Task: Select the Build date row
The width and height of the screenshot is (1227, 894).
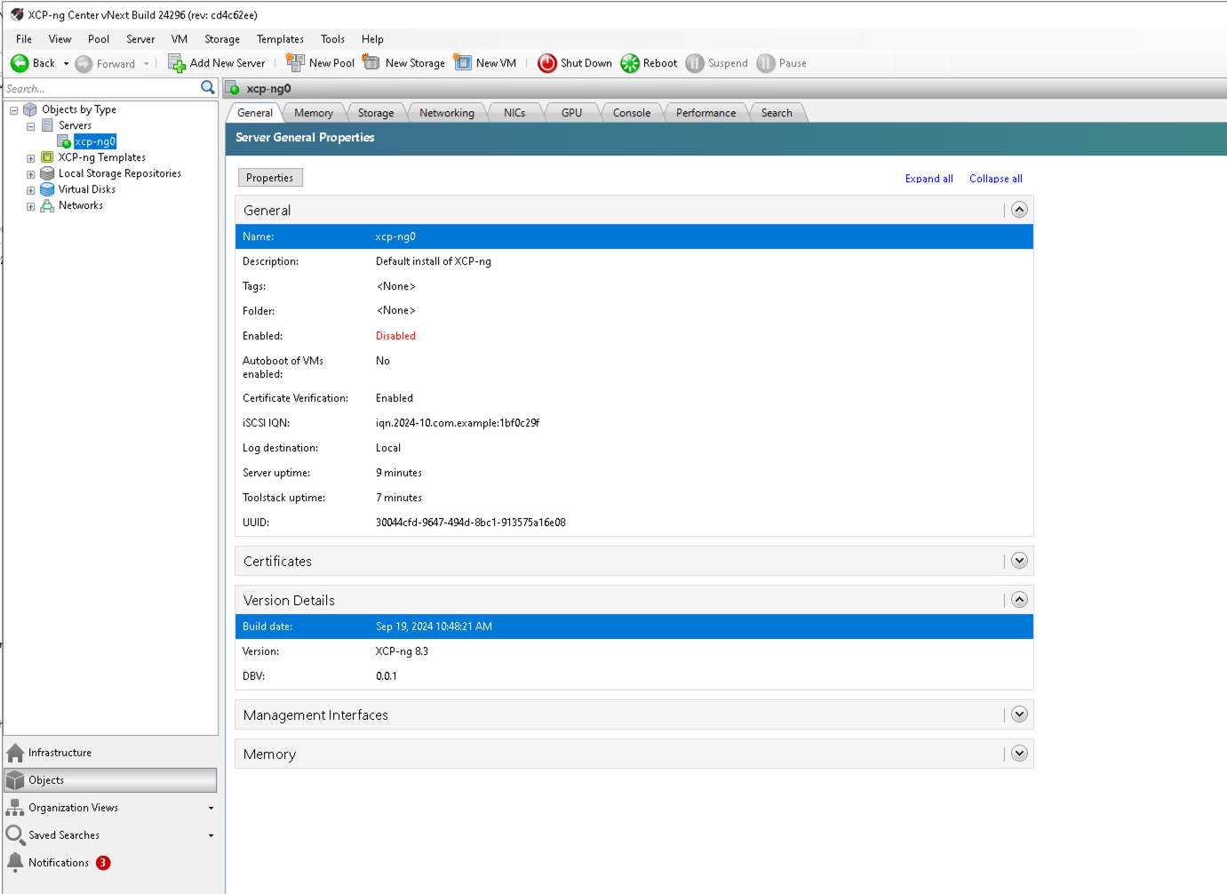Action: tap(634, 627)
